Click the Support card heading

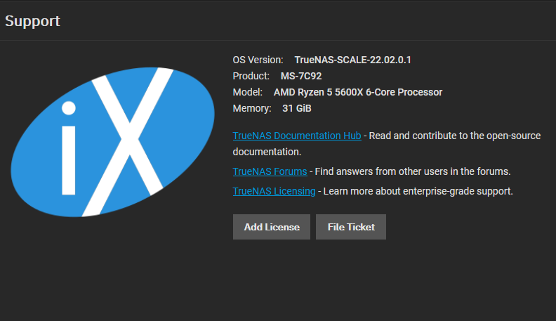32,21
